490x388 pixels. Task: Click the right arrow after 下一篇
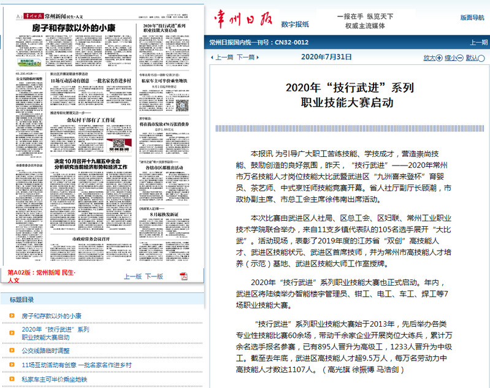(x=258, y=58)
